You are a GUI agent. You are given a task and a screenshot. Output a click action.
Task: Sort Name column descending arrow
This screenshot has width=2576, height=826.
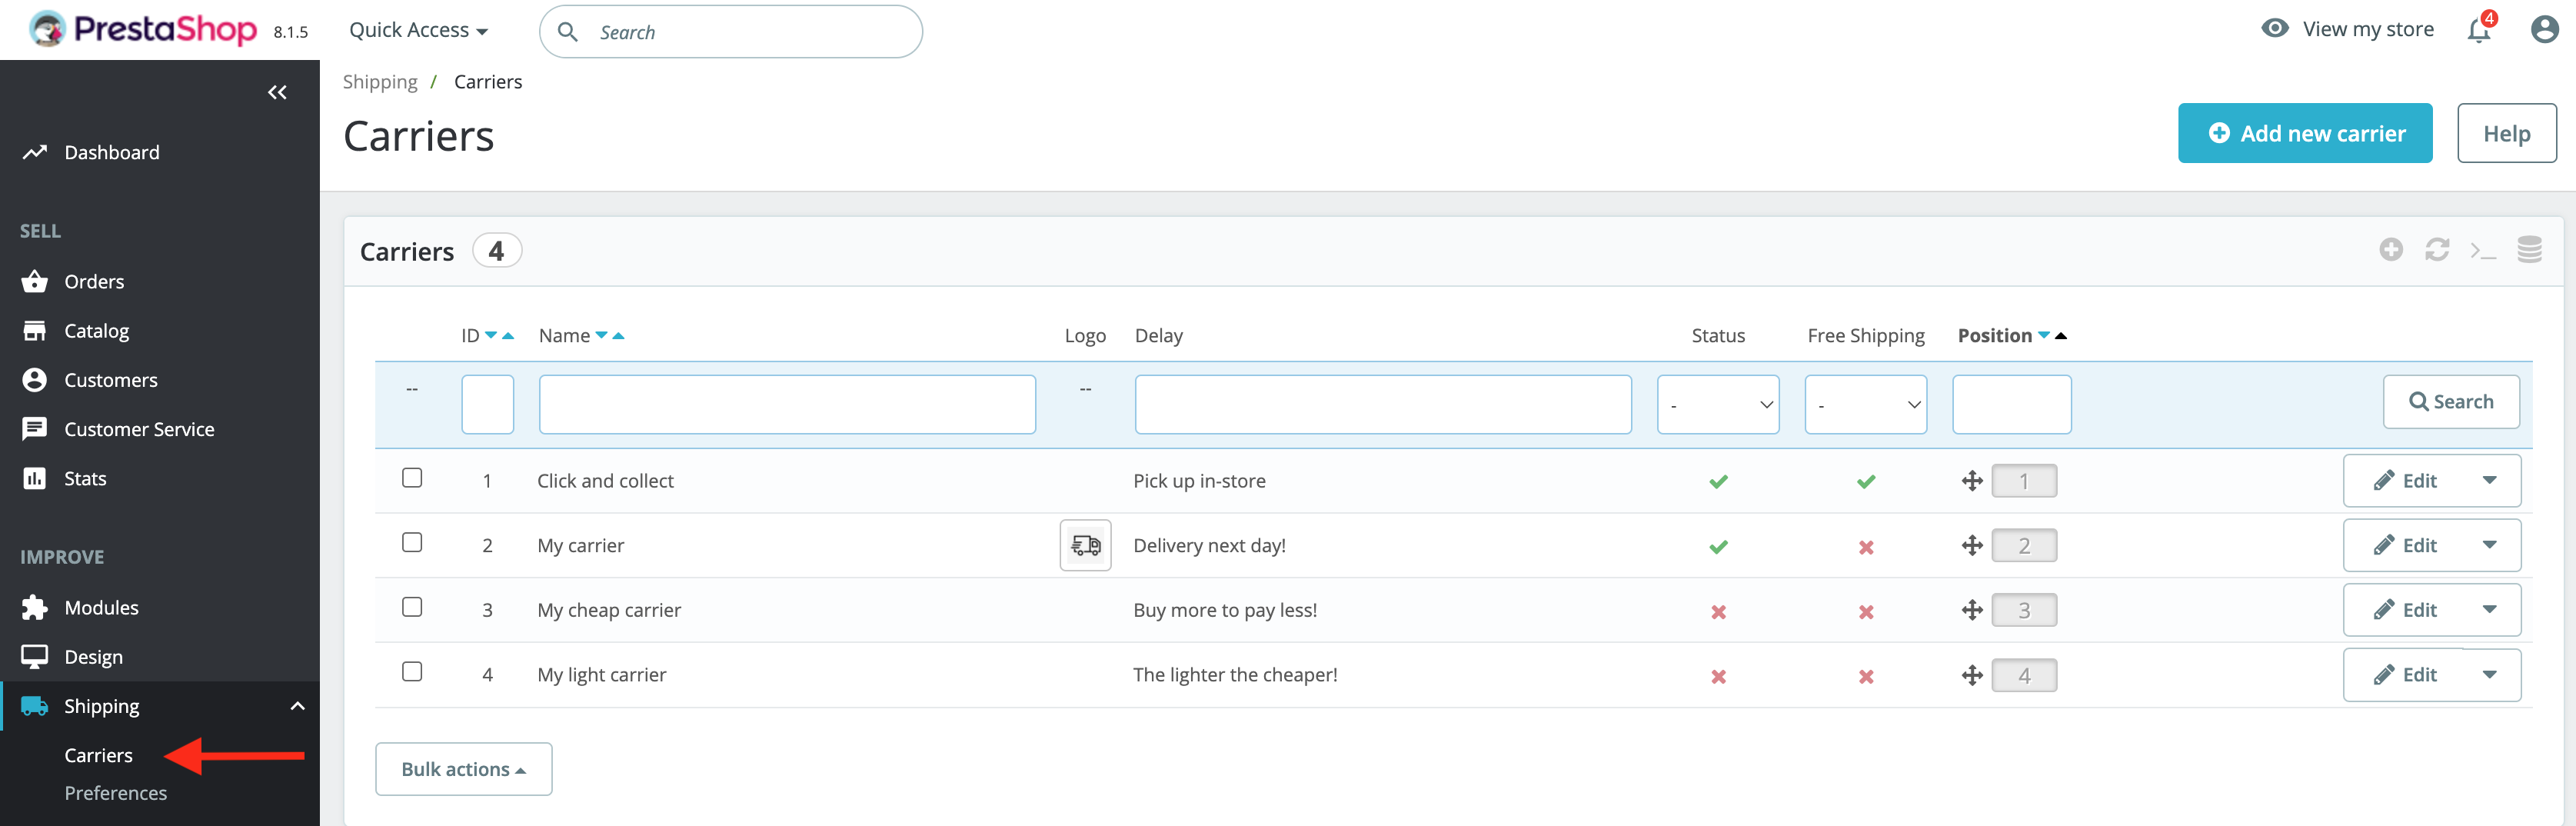(x=601, y=336)
